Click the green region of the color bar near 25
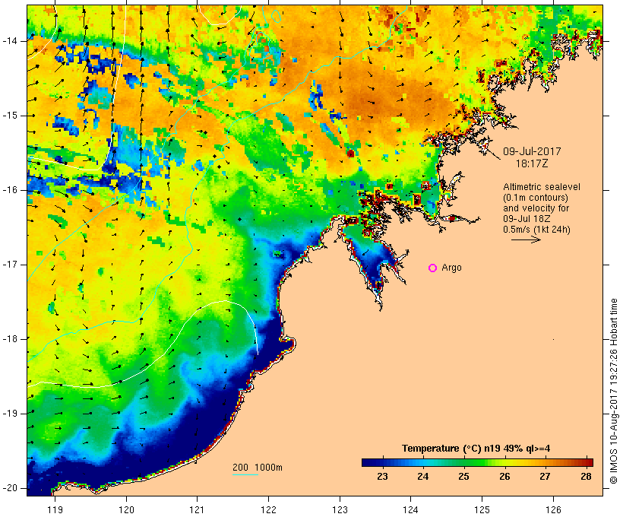 [x=463, y=462]
